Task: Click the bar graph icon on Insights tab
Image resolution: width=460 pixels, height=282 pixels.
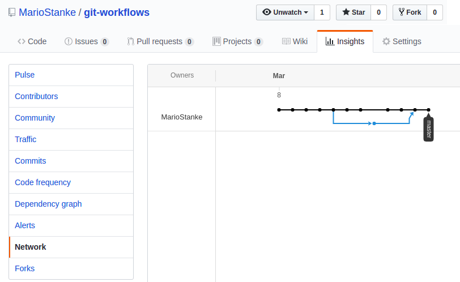Action: click(330, 41)
